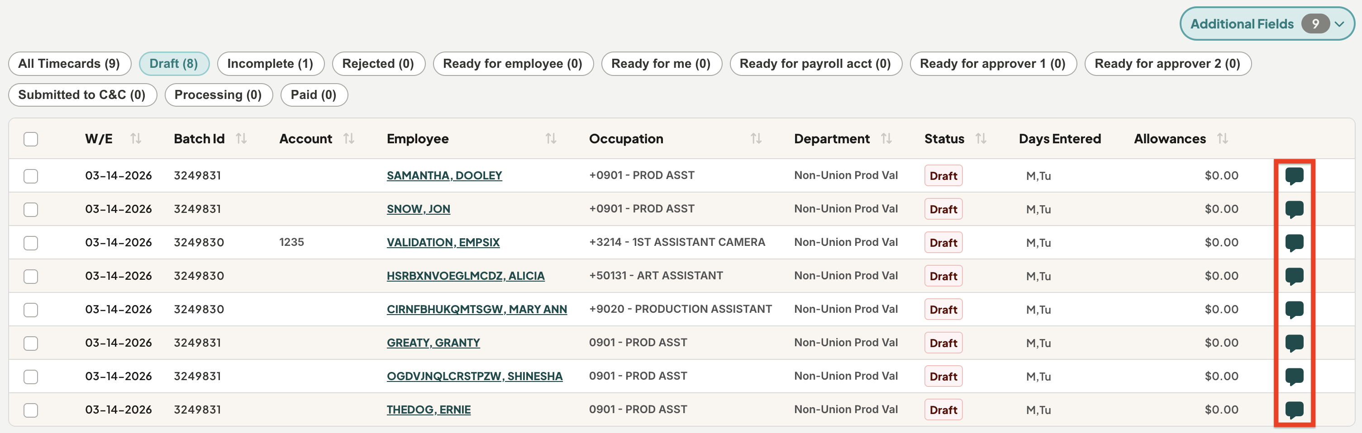Click Draft status badge for Samantha, Dooley
1362x433 pixels.
point(943,176)
